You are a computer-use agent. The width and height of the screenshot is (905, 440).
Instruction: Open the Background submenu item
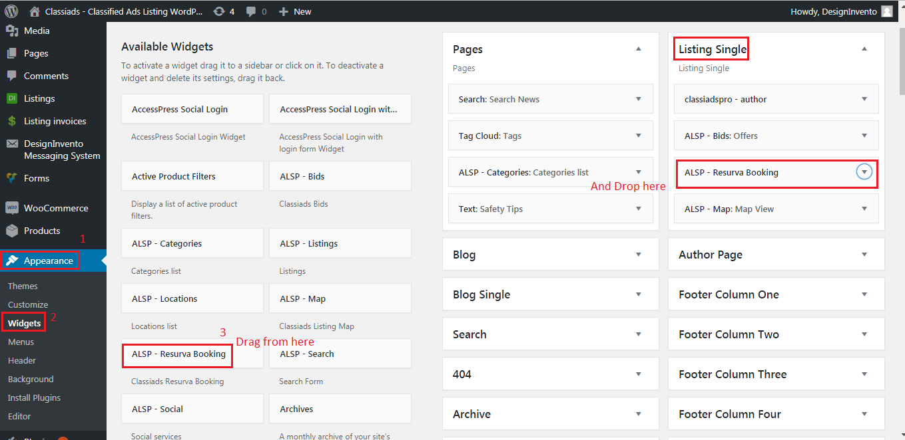(x=31, y=379)
